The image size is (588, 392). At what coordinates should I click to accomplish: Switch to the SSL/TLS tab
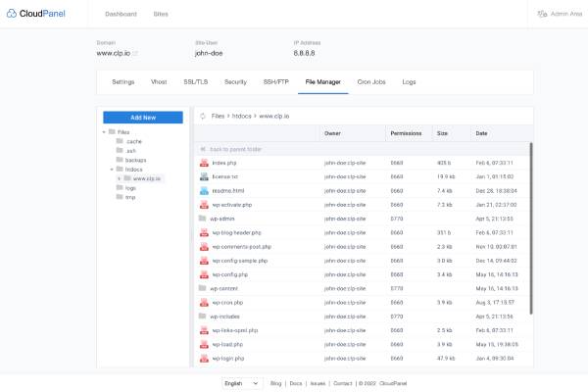point(195,82)
